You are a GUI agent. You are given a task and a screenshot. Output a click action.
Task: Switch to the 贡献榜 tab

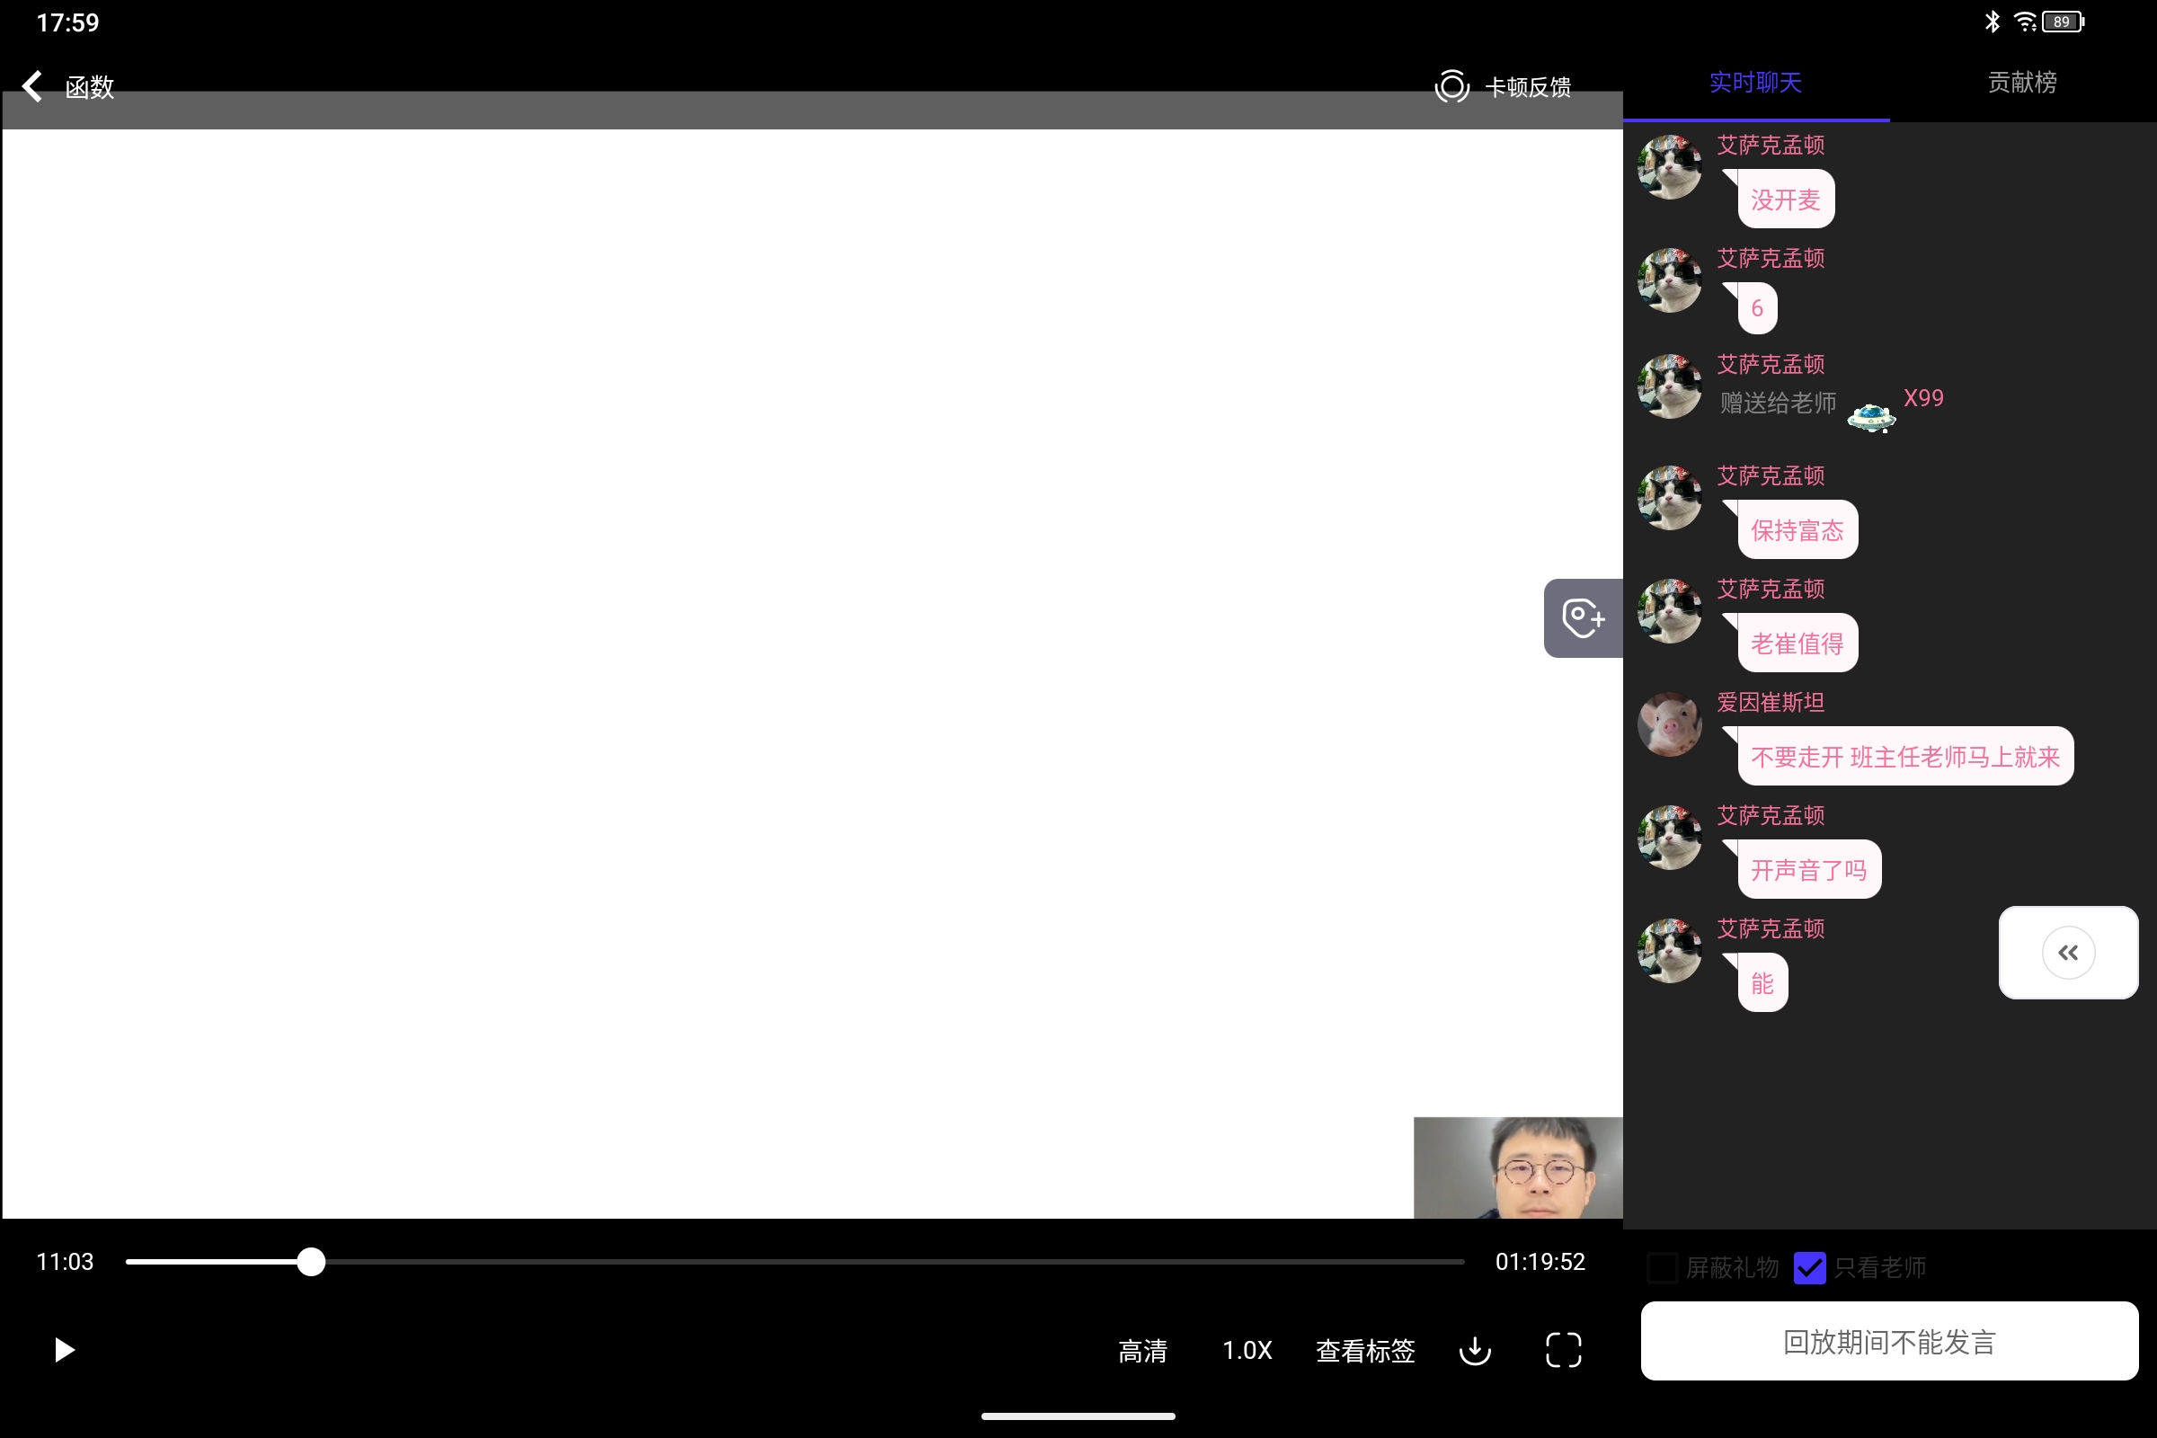(x=2022, y=83)
